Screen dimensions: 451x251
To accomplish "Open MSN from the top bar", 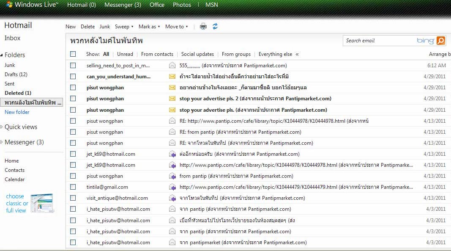I will point(212,5).
